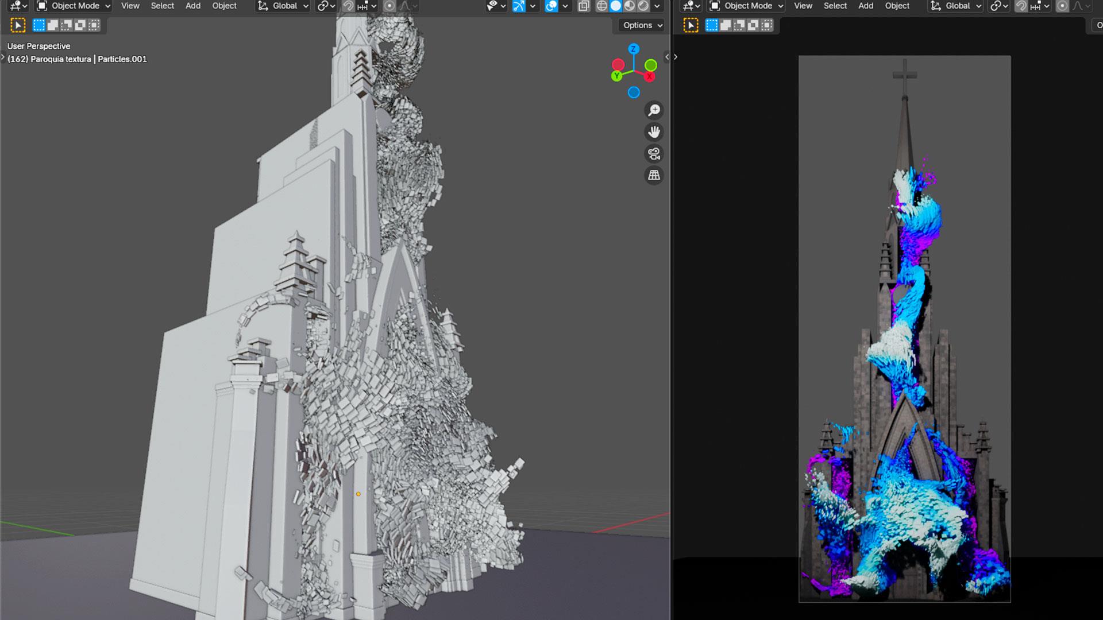The image size is (1103, 620).
Task: Click the sidebar expand arrow between viewports
Action: (667, 57)
